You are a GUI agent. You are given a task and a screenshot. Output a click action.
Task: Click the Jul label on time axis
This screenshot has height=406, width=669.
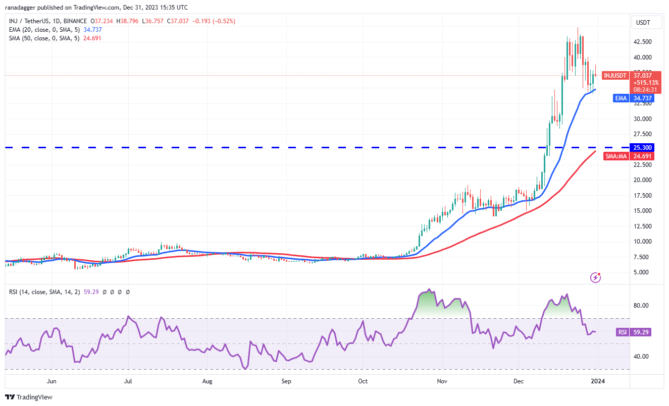click(x=128, y=381)
